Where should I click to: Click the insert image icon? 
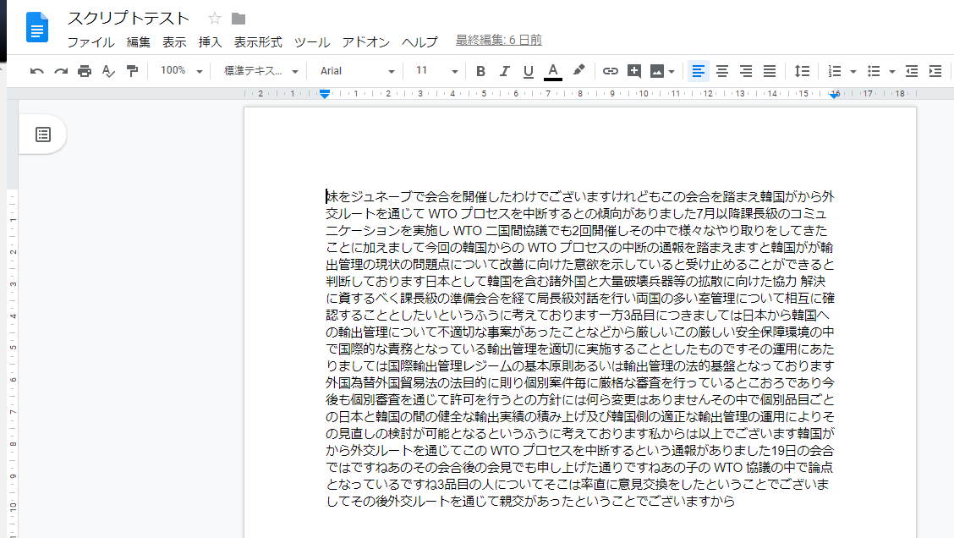(x=657, y=71)
